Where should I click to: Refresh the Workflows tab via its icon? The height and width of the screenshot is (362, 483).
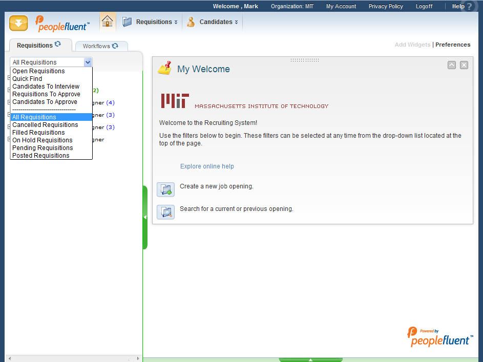[x=115, y=46]
